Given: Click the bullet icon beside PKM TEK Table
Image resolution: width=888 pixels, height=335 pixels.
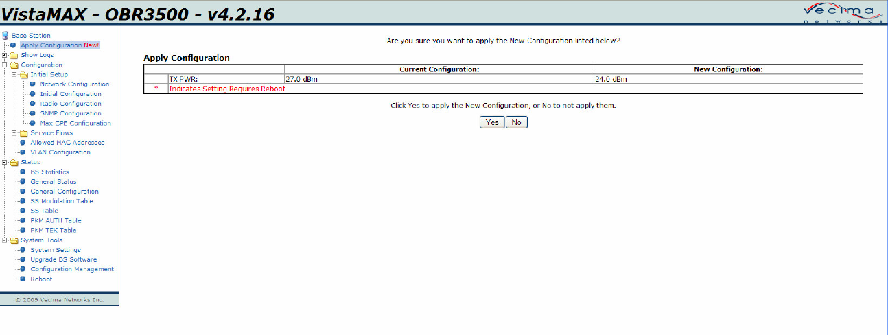Looking at the screenshot, I should coord(23,231).
